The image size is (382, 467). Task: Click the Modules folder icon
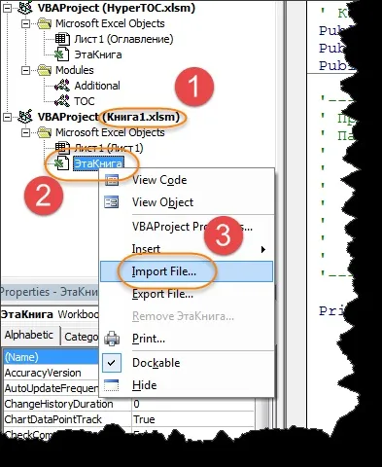[44, 70]
